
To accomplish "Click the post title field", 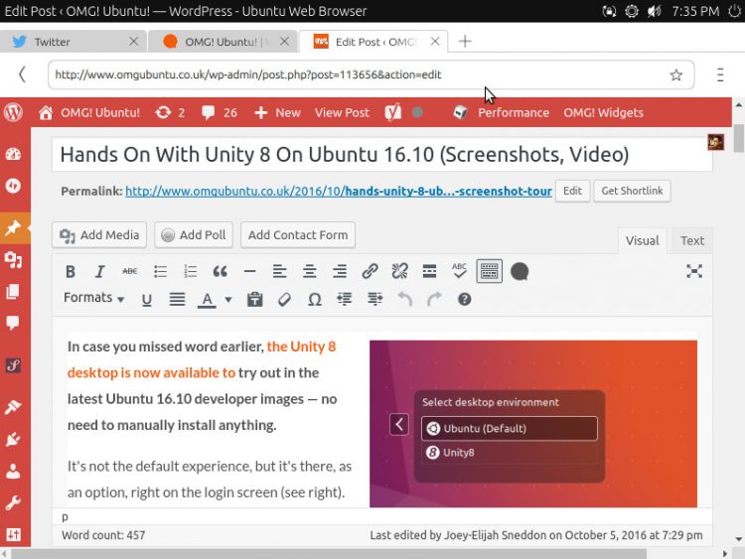I will click(x=382, y=155).
